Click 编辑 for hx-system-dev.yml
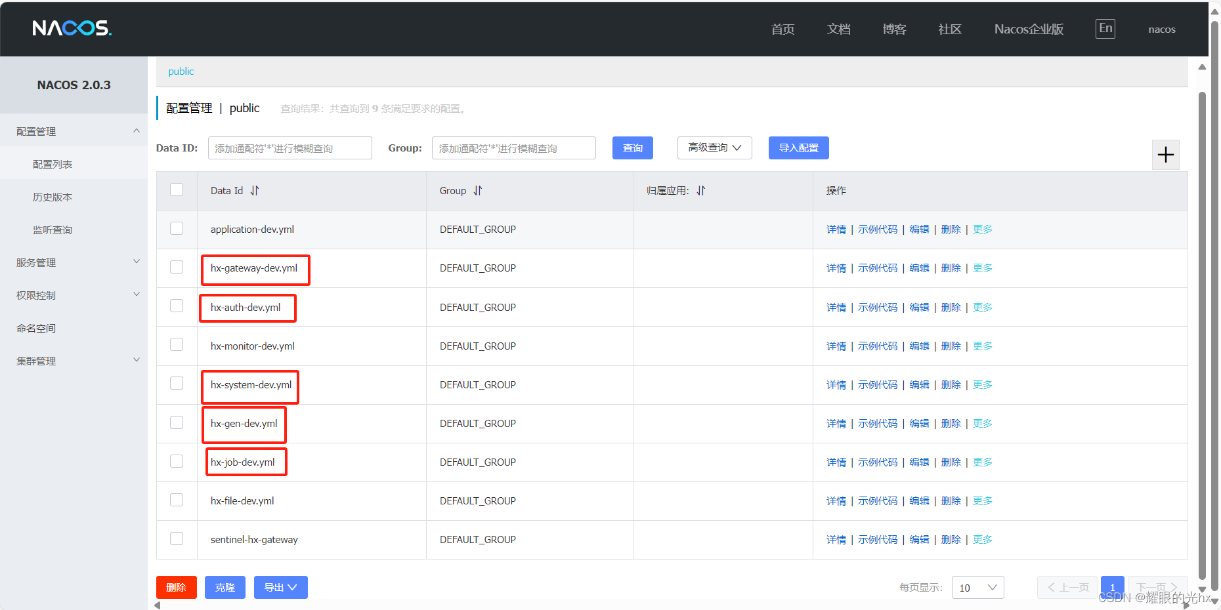 click(920, 385)
